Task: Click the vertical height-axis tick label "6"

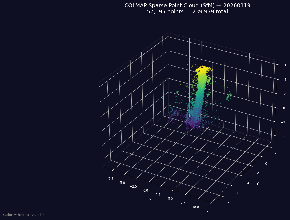Action: pyautogui.click(x=286, y=65)
